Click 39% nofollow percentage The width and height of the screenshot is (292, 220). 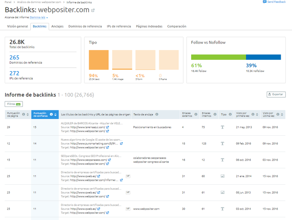point(251,65)
